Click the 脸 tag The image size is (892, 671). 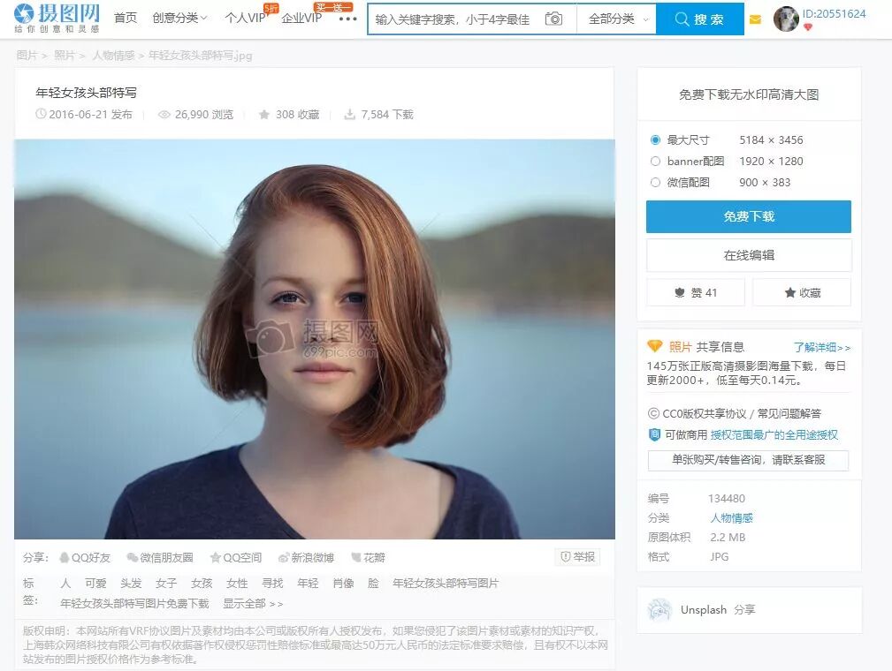click(x=373, y=583)
